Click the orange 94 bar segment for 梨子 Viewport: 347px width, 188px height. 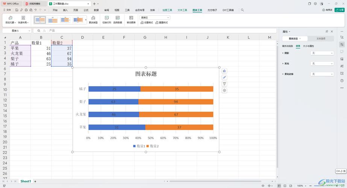[x=176, y=102]
